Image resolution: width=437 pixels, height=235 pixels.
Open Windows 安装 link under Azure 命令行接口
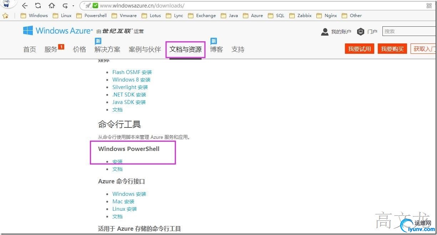click(x=129, y=194)
